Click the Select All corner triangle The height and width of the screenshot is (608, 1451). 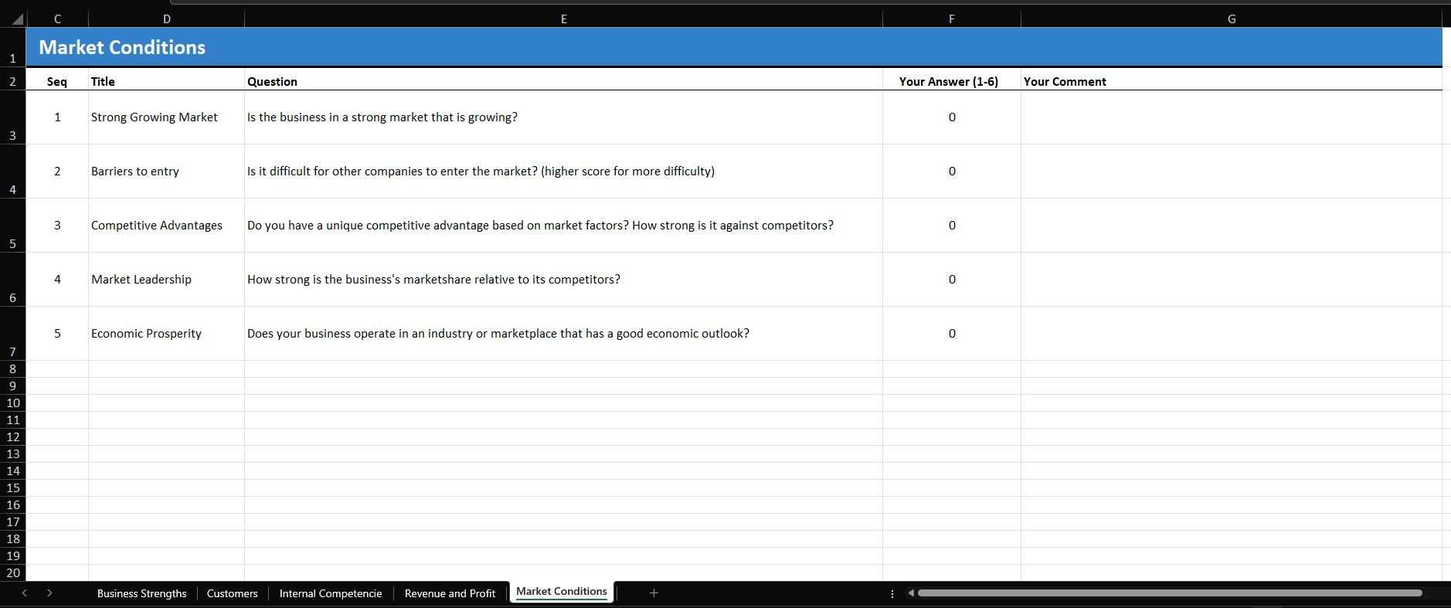point(17,19)
